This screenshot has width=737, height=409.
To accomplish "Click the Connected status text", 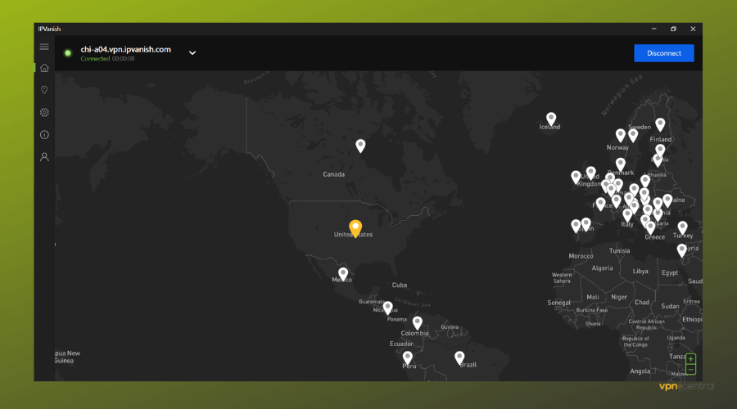I will click(x=94, y=59).
